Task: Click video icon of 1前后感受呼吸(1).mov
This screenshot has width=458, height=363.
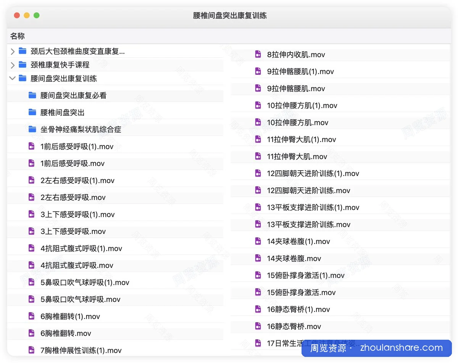Action: tap(32, 146)
